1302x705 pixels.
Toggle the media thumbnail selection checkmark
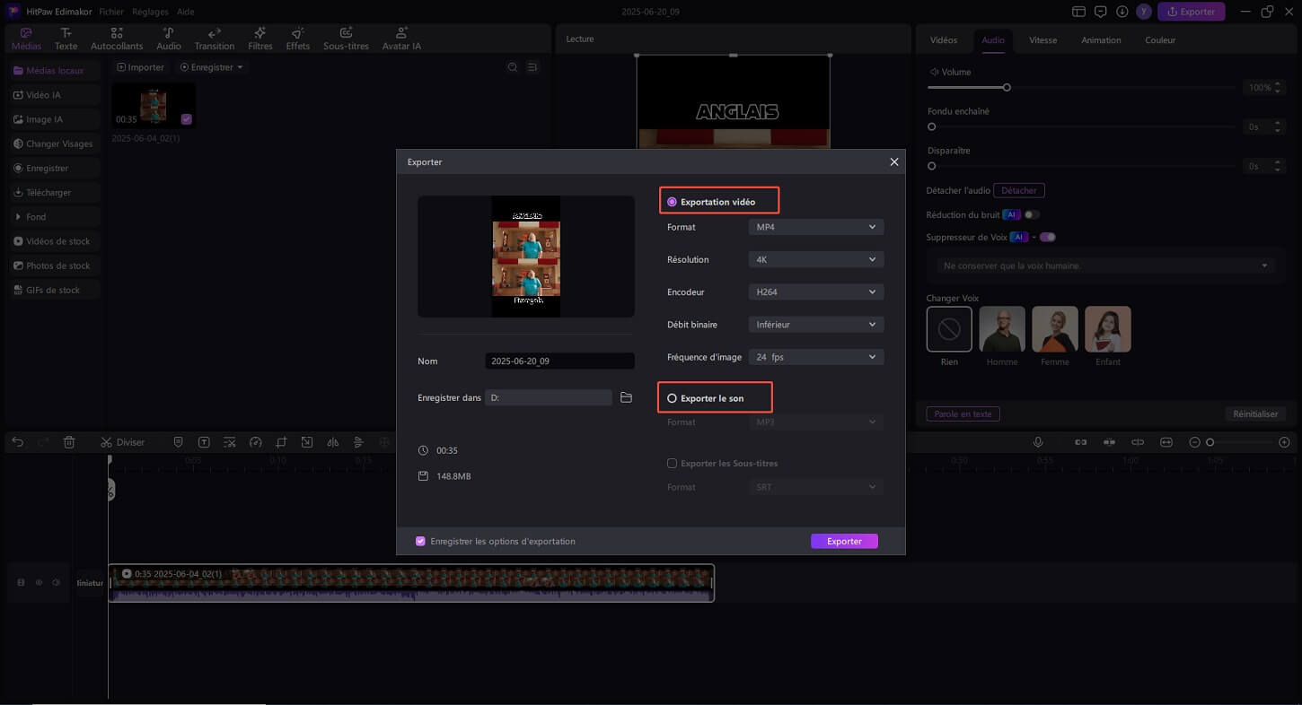click(186, 118)
